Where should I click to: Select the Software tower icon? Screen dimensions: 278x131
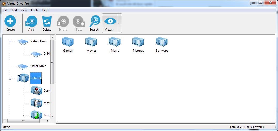[x=162, y=42]
